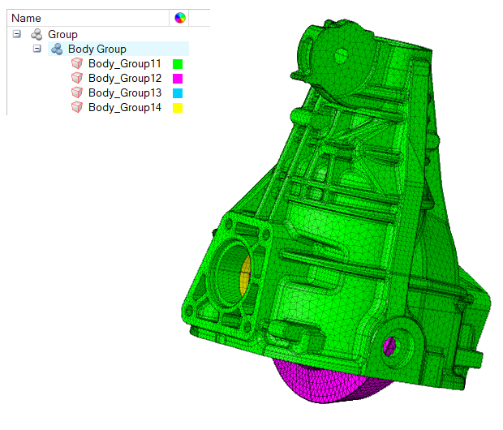Screen dimensions: 503x430
Task: Collapse the Group tree node
Action: point(17,34)
